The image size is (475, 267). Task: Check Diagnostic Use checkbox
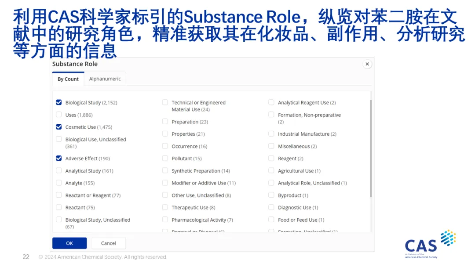(271, 207)
